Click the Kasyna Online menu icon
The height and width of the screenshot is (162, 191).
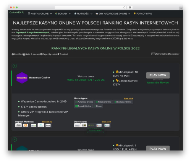point(29,14)
